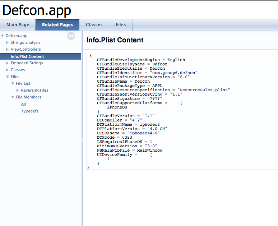This screenshot has width=278, height=226.
Task: Collapse the File Members arrow
Action: tap(13, 97)
